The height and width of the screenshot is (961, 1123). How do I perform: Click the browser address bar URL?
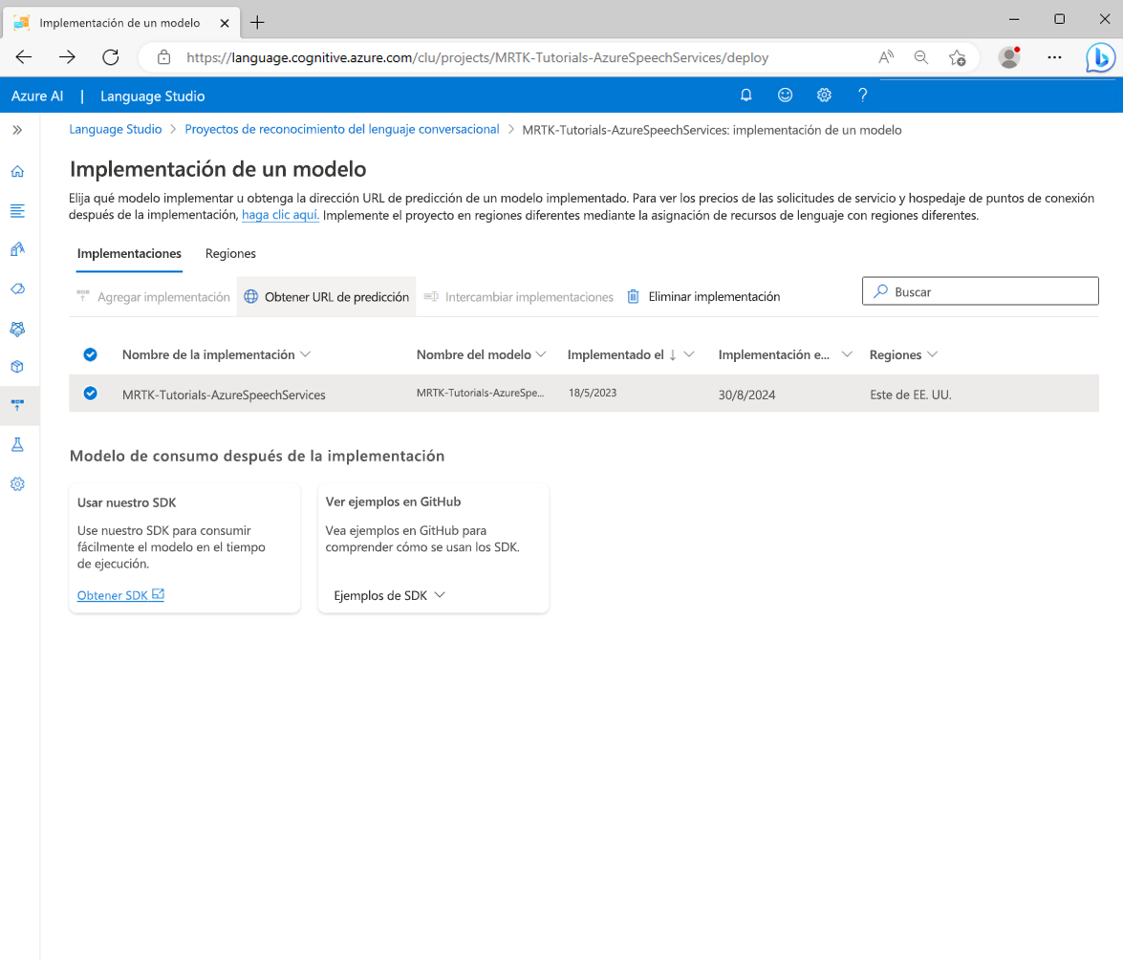(x=478, y=57)
